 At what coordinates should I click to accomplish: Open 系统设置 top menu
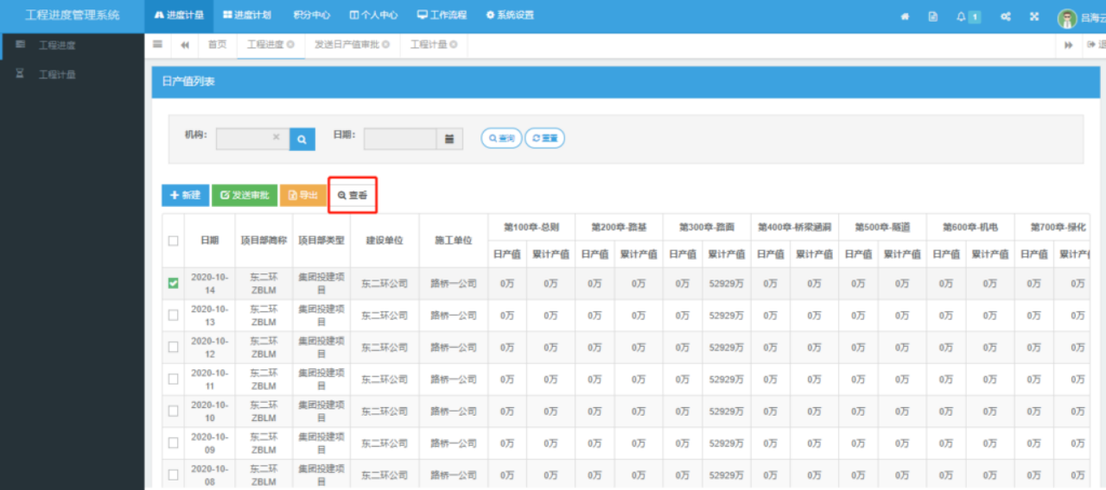[x=510, y=16]
